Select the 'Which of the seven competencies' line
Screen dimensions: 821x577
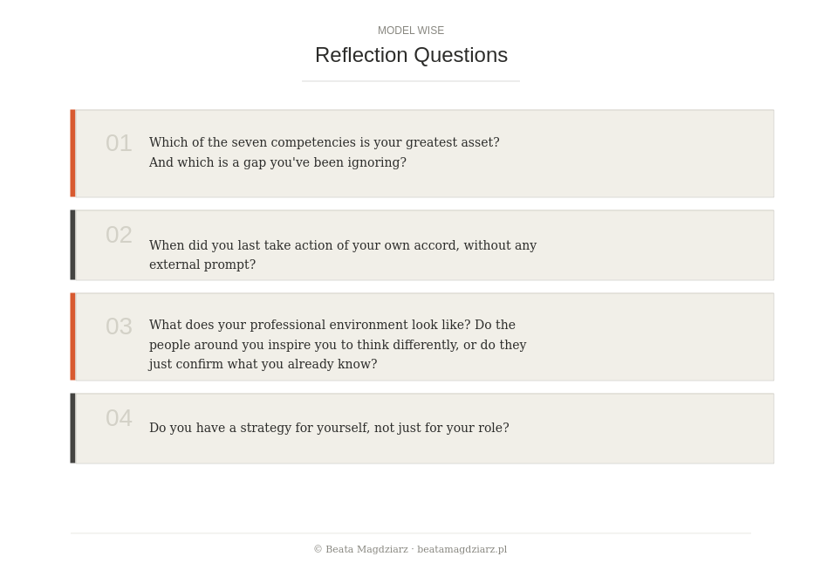(324, 142)
